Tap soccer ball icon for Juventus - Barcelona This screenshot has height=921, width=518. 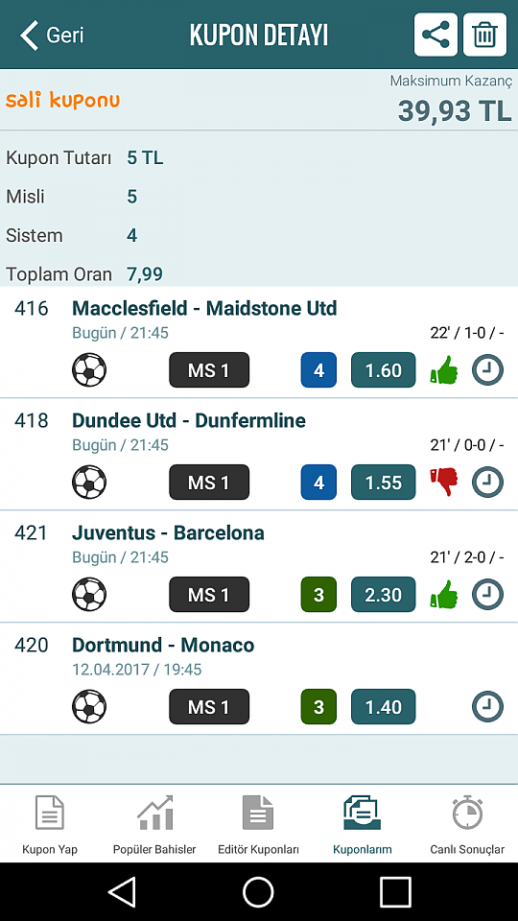[x=89, y=595]
